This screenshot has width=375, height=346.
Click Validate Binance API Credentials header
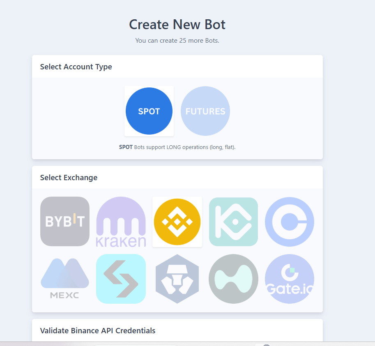[x=98, y=330]
